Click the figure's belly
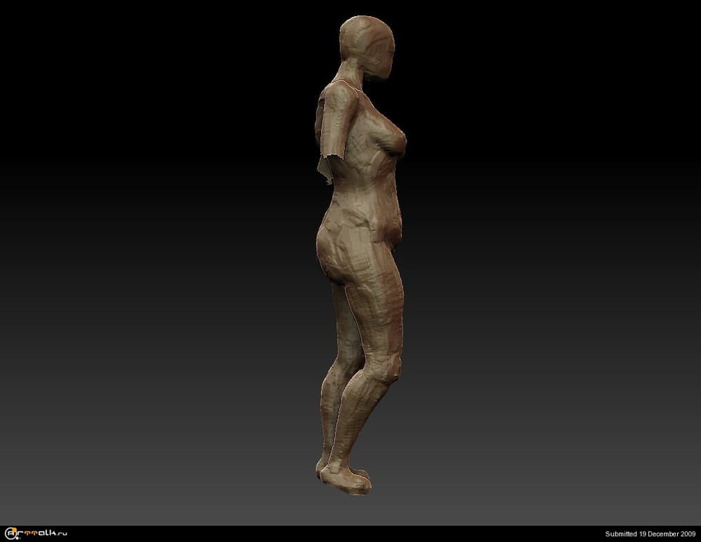701x542 pixels. click(389, 224)
